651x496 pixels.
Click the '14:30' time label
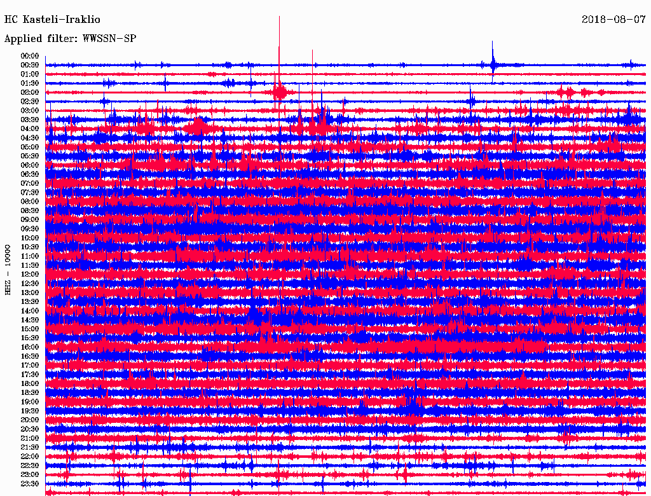(30, 320)
